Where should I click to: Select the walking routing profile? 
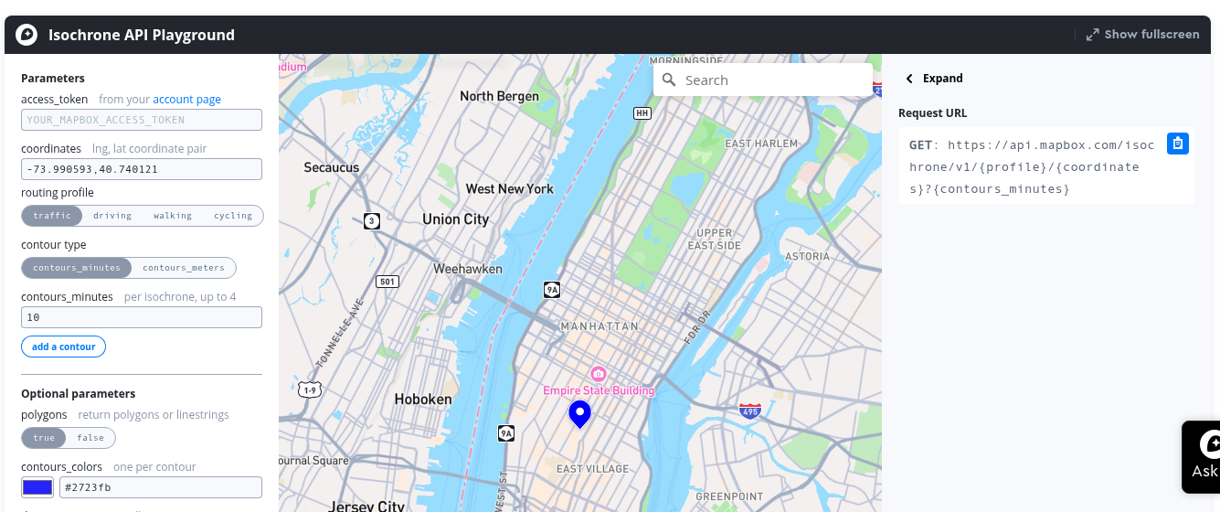click(x=173, y=216)
